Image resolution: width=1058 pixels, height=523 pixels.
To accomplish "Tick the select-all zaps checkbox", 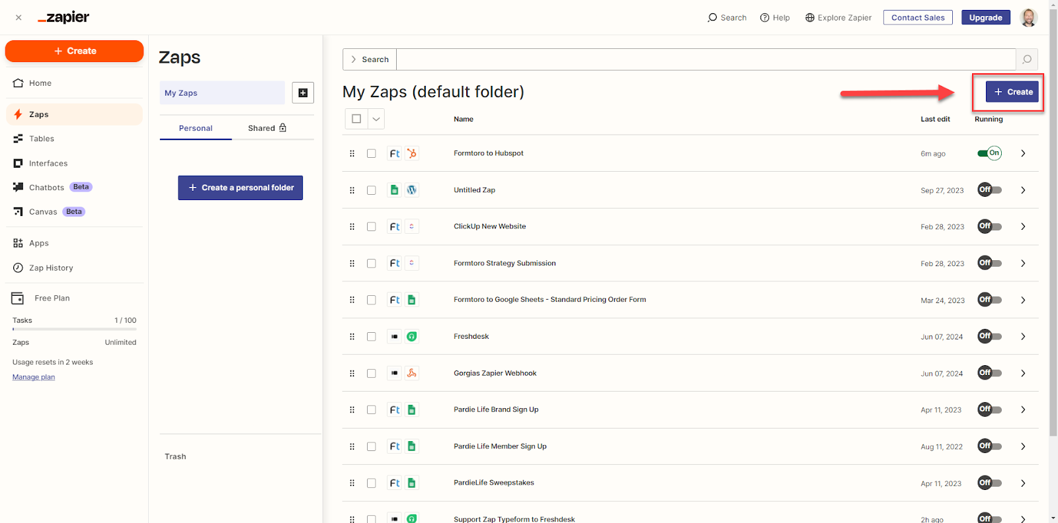I will point(356,119).
